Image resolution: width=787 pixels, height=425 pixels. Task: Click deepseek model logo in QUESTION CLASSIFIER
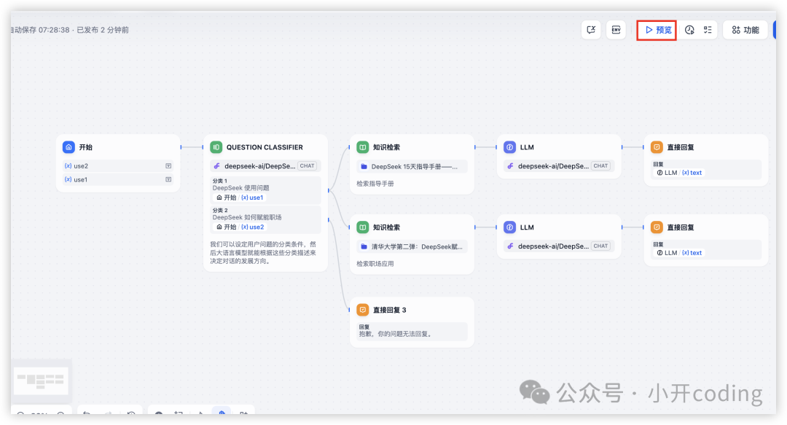(217, 165)
